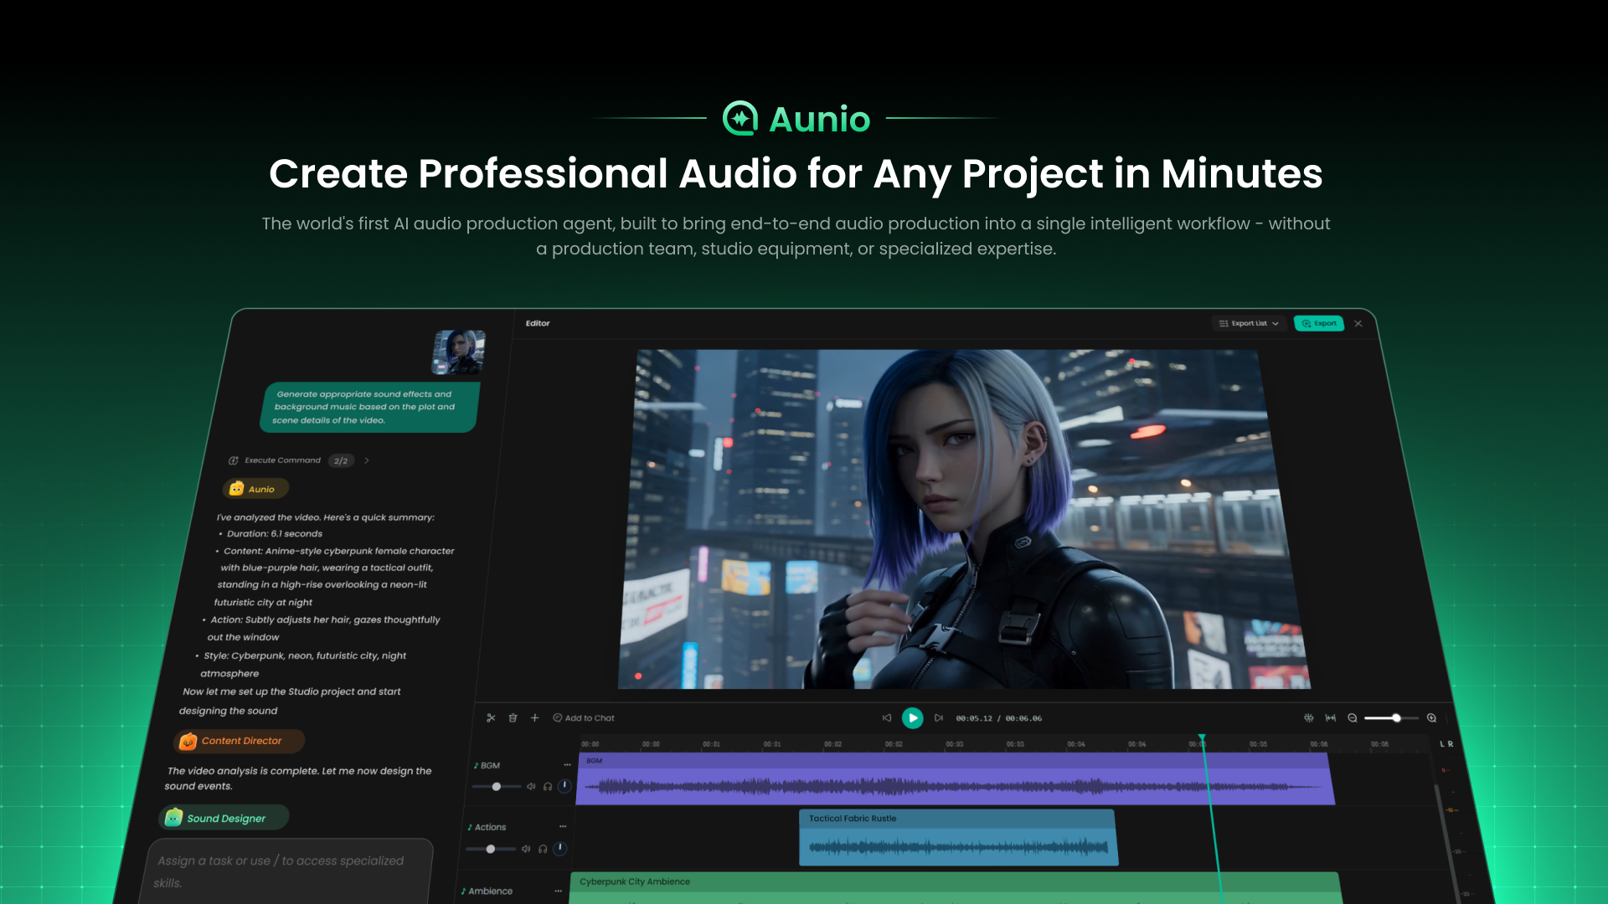This screenshot has width=1608, height=904.
Task: Open Actions track more options
Action: pos(563,827)
